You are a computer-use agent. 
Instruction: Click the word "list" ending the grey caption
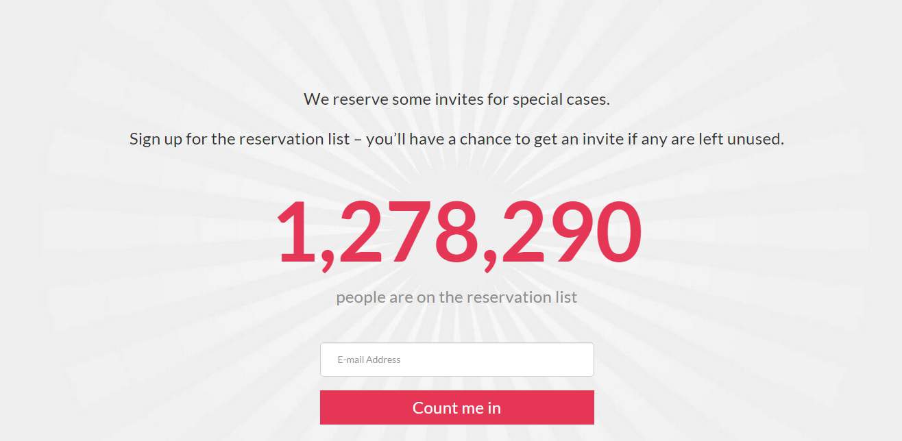point(565,297)
